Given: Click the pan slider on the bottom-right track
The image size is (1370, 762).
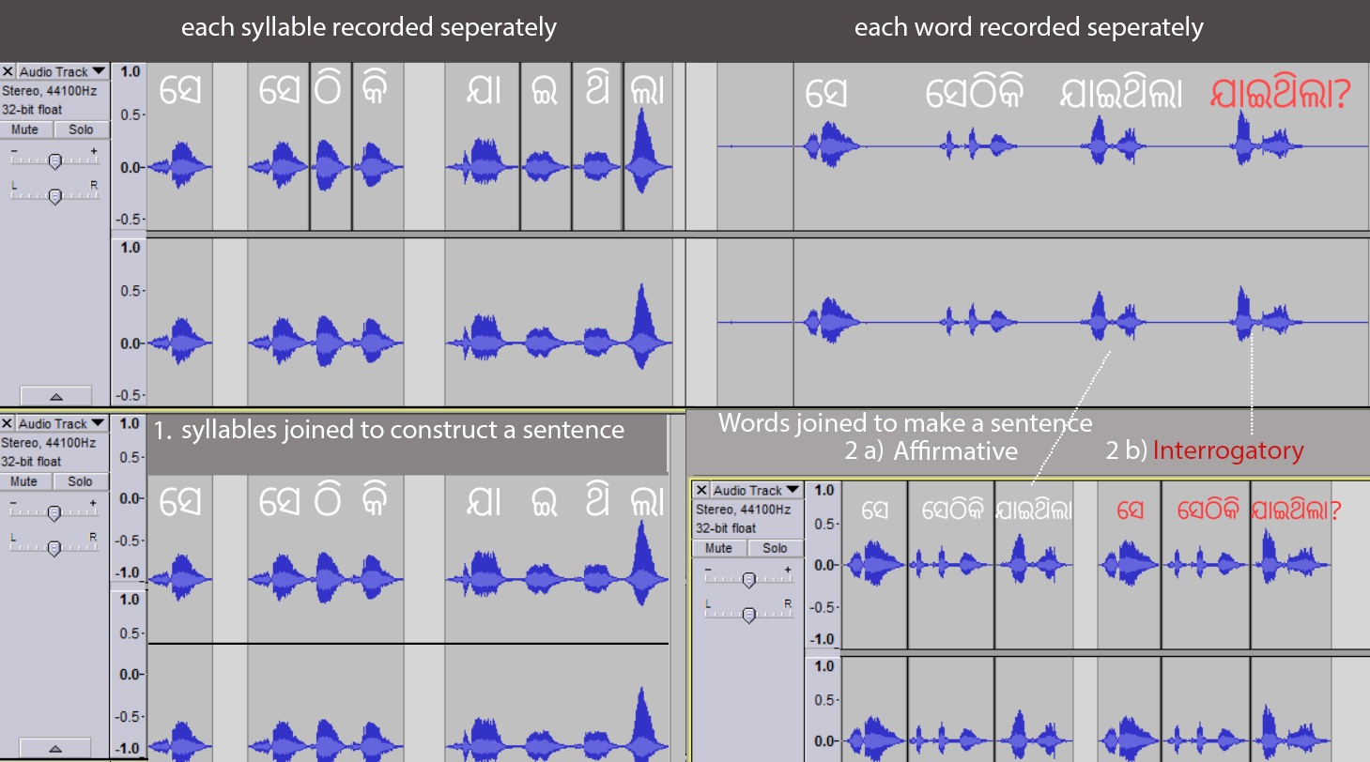Looking at the screenshot, I should point(748,617).
